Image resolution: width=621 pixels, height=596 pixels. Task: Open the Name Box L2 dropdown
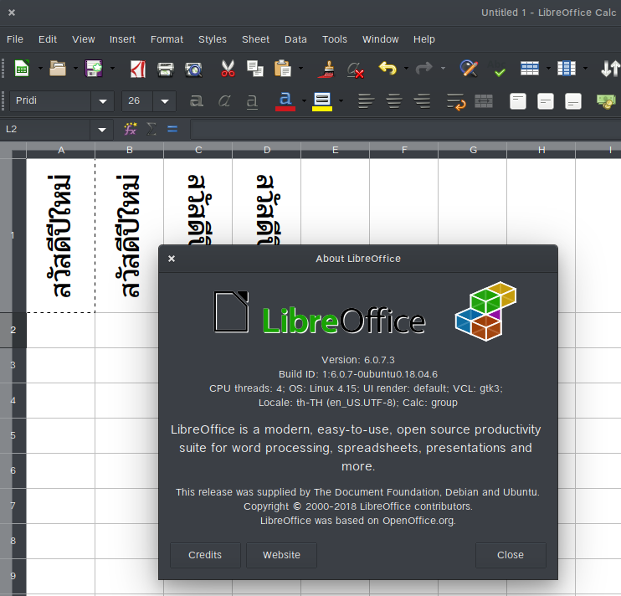click(102, 130)
